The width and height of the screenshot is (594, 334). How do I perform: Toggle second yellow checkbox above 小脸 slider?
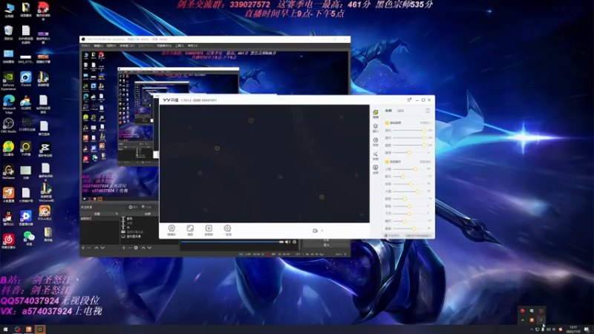point(387,162)
